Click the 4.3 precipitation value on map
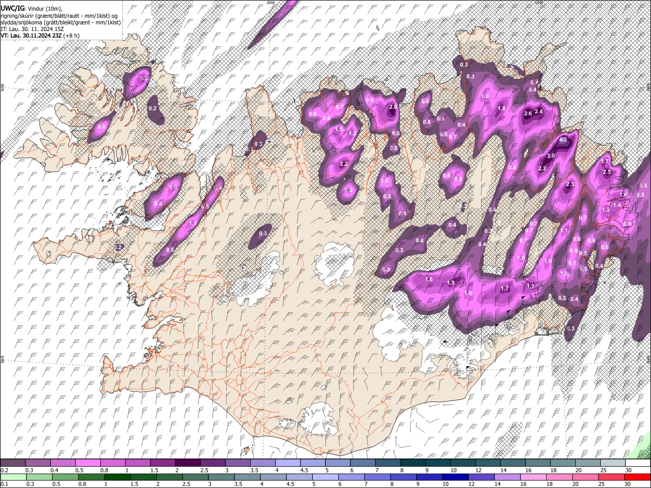This screenshot has height=488, width=651. tap(563, 140)
